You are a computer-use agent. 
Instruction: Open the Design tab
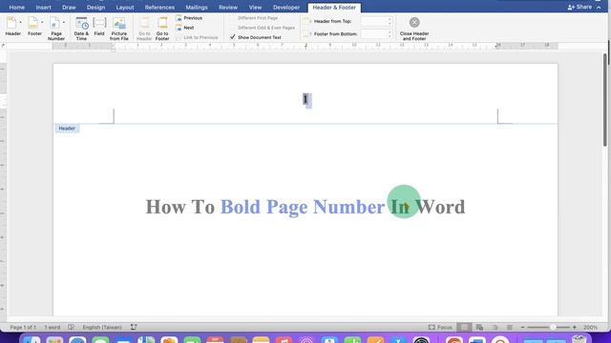(x=95, y=8)
